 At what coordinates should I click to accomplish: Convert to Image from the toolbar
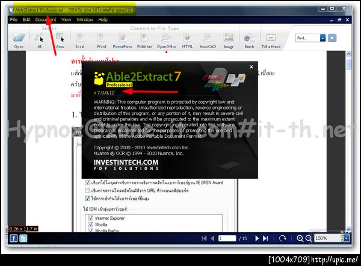coord(229,40)
